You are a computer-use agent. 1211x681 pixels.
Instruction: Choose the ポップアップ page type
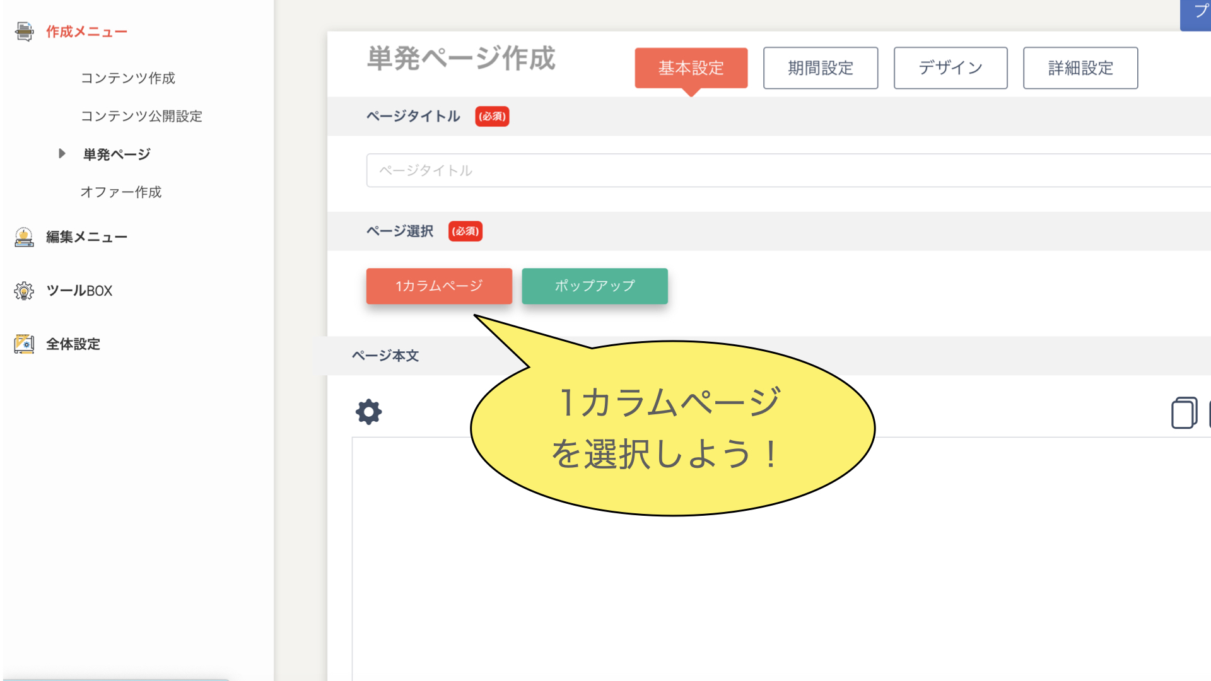(594, 286)
